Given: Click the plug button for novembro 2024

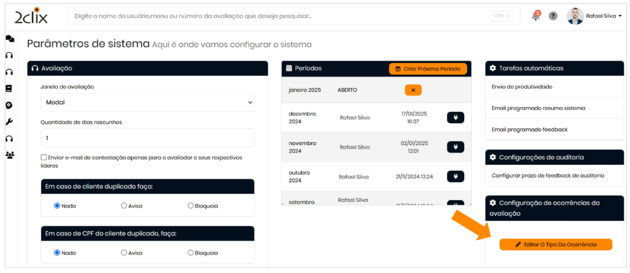Looking at the screenshot, I should 456,147.
